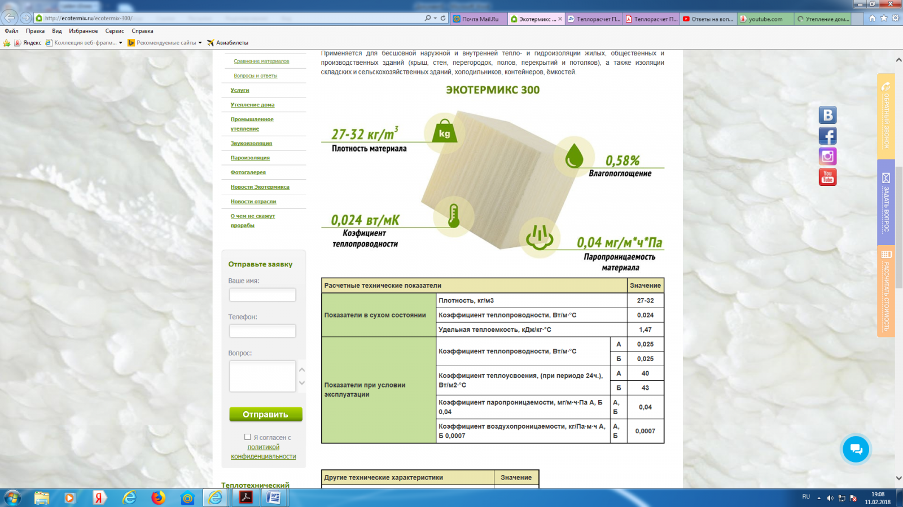Open the YouTube social icon
The image size is (903, 507).
pos(828,177)
